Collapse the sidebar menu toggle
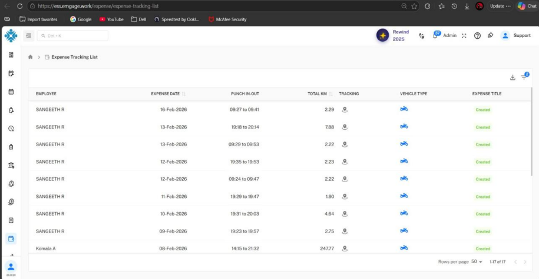 [28, 36]
